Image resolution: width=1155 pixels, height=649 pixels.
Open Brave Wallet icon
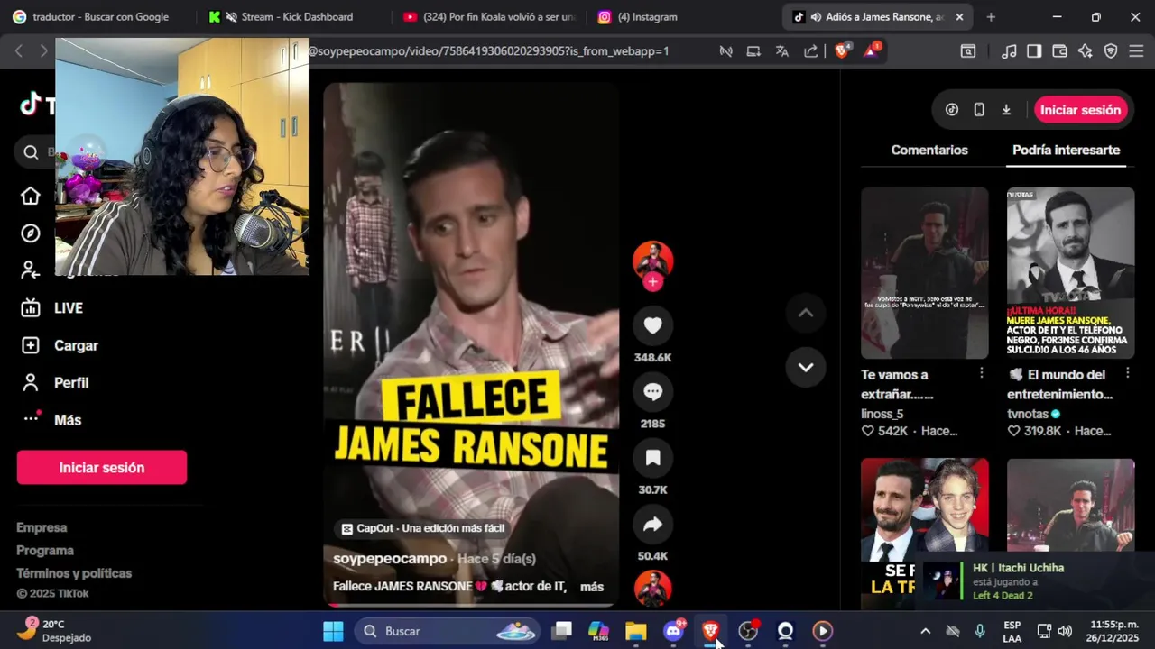tap(1060, 51)
